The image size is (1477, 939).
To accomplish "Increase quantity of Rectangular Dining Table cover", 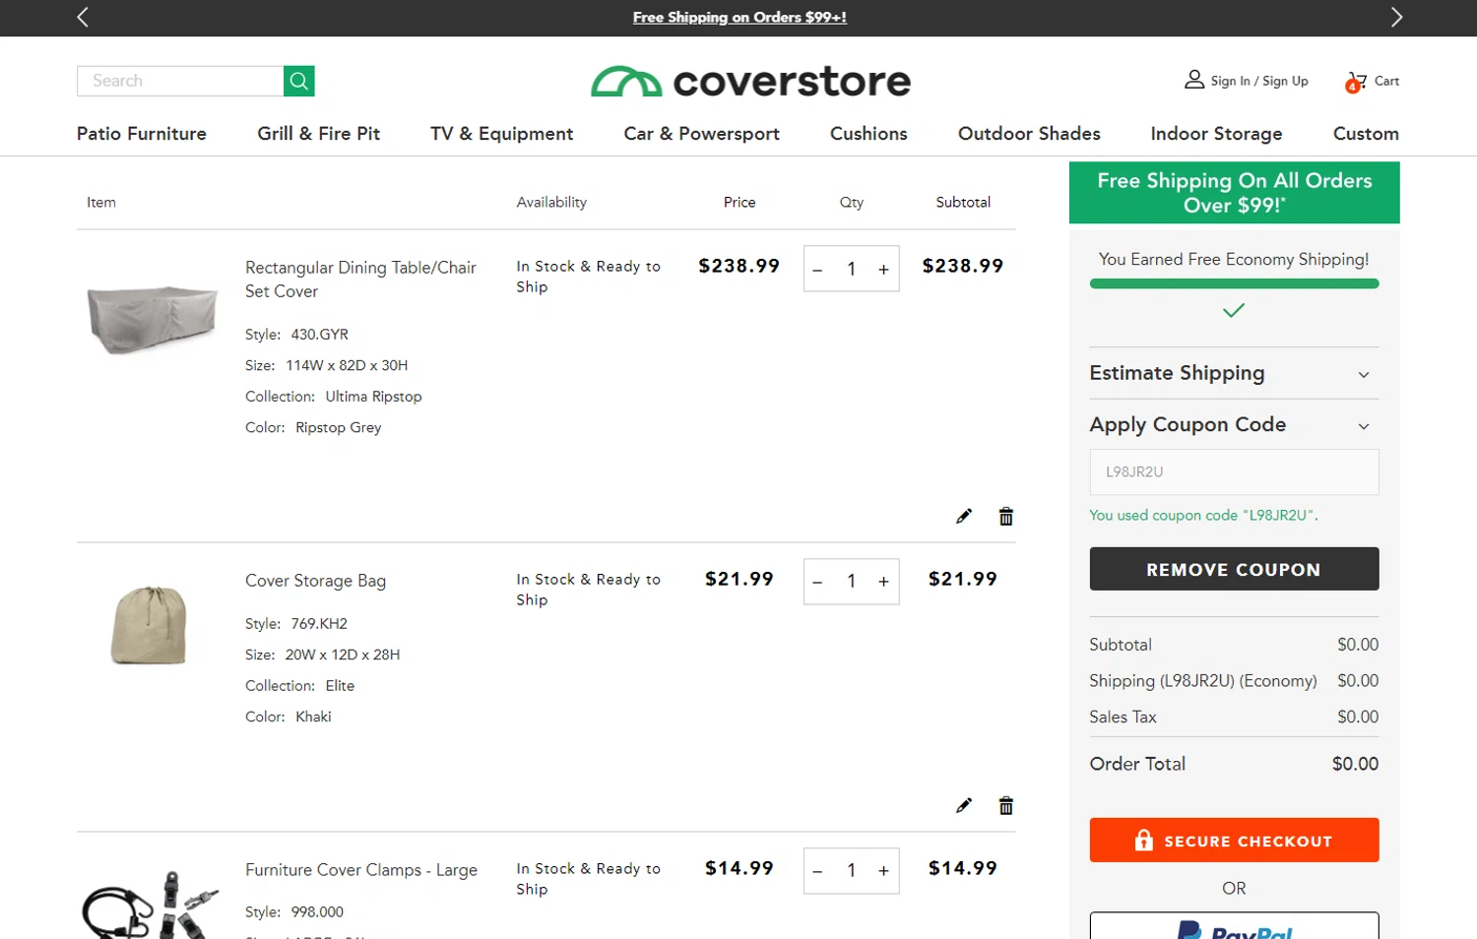I will click(x=884, y=269).
